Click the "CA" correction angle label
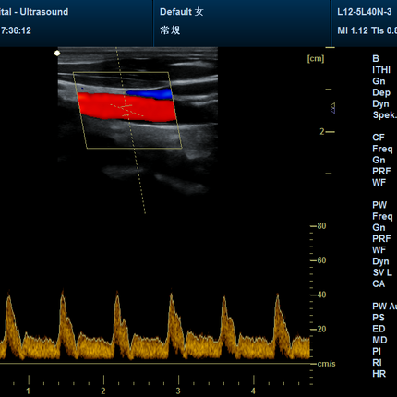Screen dimensions: 397x397 pos(379,283)
